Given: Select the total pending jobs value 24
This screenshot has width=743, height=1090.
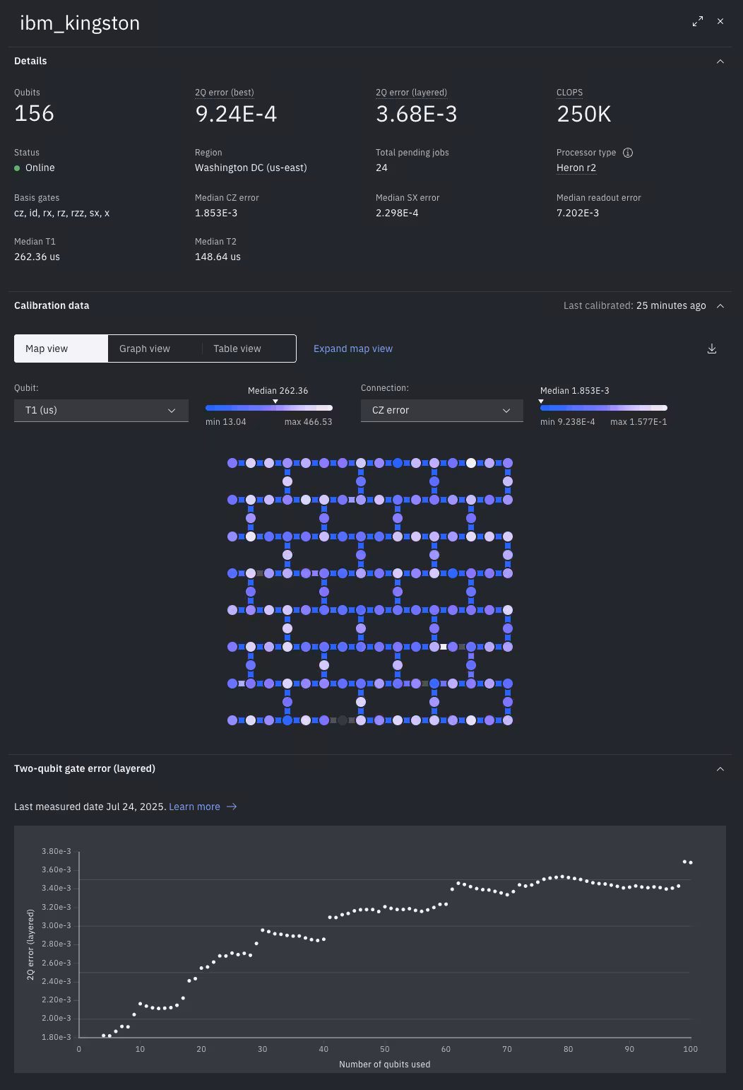Looking at the screenshot, I should 381,168.
